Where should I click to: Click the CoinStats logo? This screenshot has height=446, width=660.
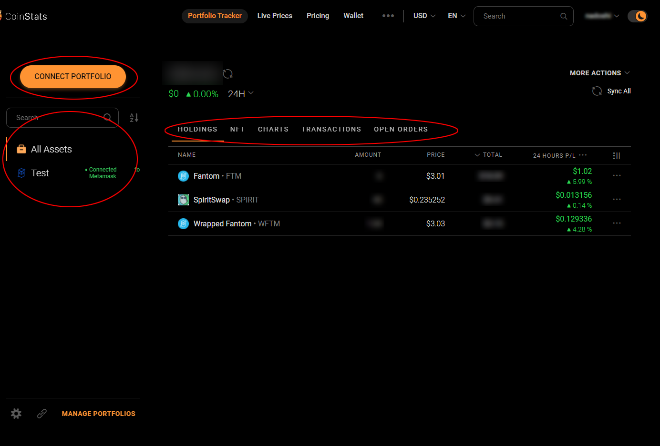click(x=24, y=16)
